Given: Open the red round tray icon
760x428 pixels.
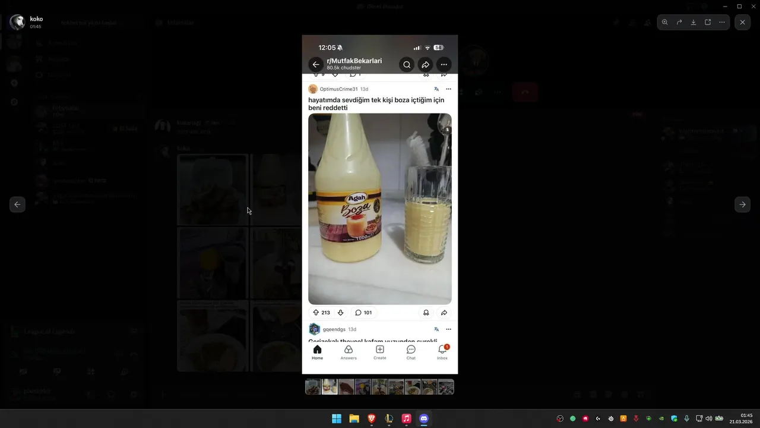Looking at the screenshot, I should pos(585,418).
